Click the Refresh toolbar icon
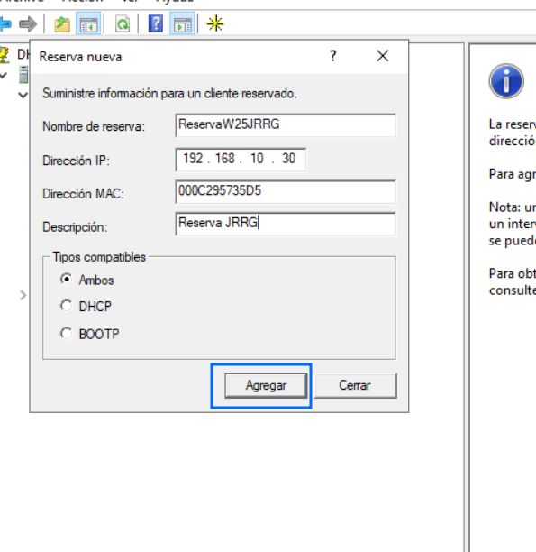 122,24
